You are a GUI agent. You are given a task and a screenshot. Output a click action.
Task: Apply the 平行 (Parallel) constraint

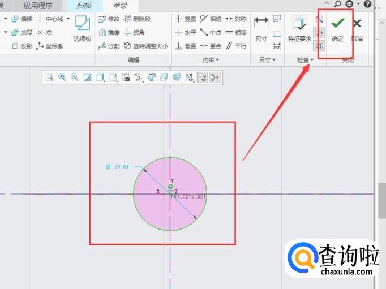point(236,46)
